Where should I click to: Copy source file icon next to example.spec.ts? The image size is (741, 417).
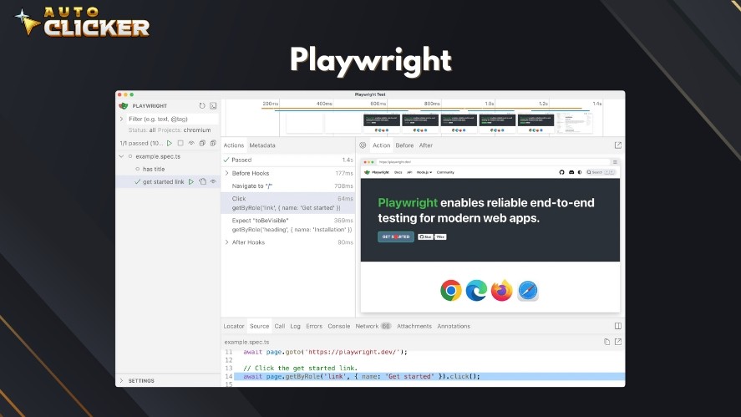click(x=607, y=342)
